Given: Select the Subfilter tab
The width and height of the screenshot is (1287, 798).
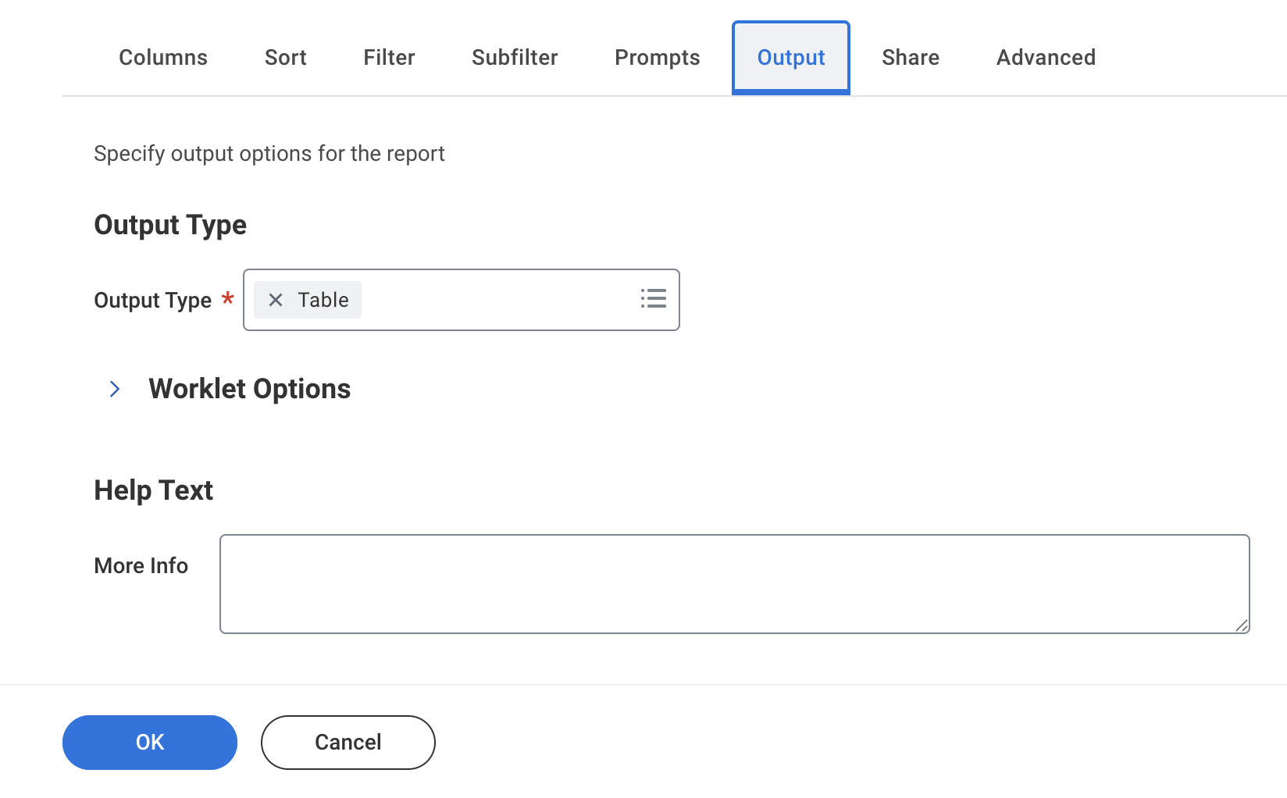Looking at the screenshot, I should pyautogui.click(x=515, y=58).
